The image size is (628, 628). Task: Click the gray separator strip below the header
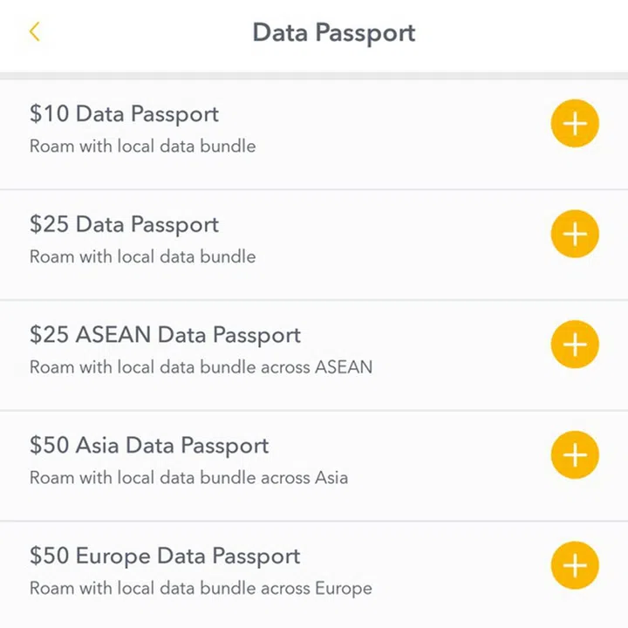click(x=314, y=77)
